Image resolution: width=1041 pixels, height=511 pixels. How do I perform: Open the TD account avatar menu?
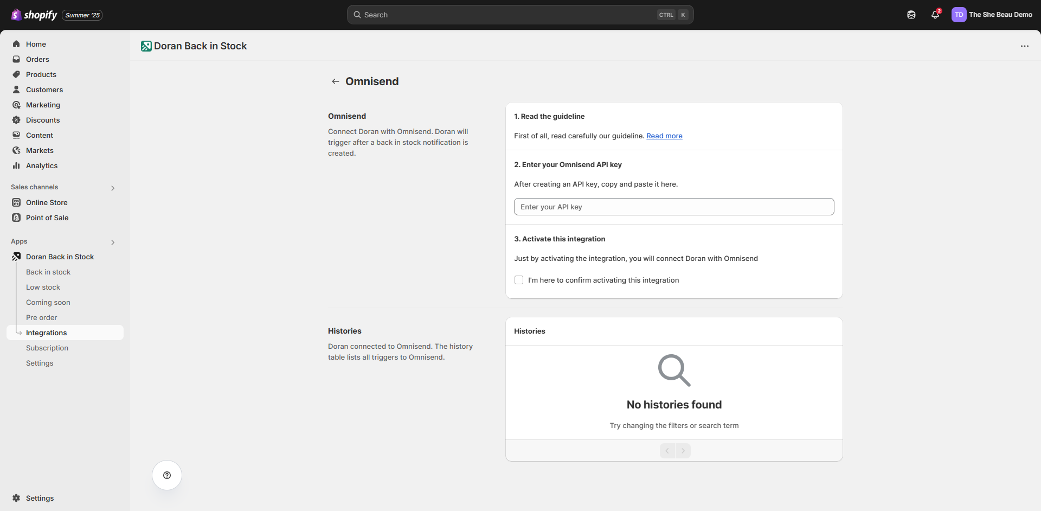pyautogui.click(x=959, y=15)
